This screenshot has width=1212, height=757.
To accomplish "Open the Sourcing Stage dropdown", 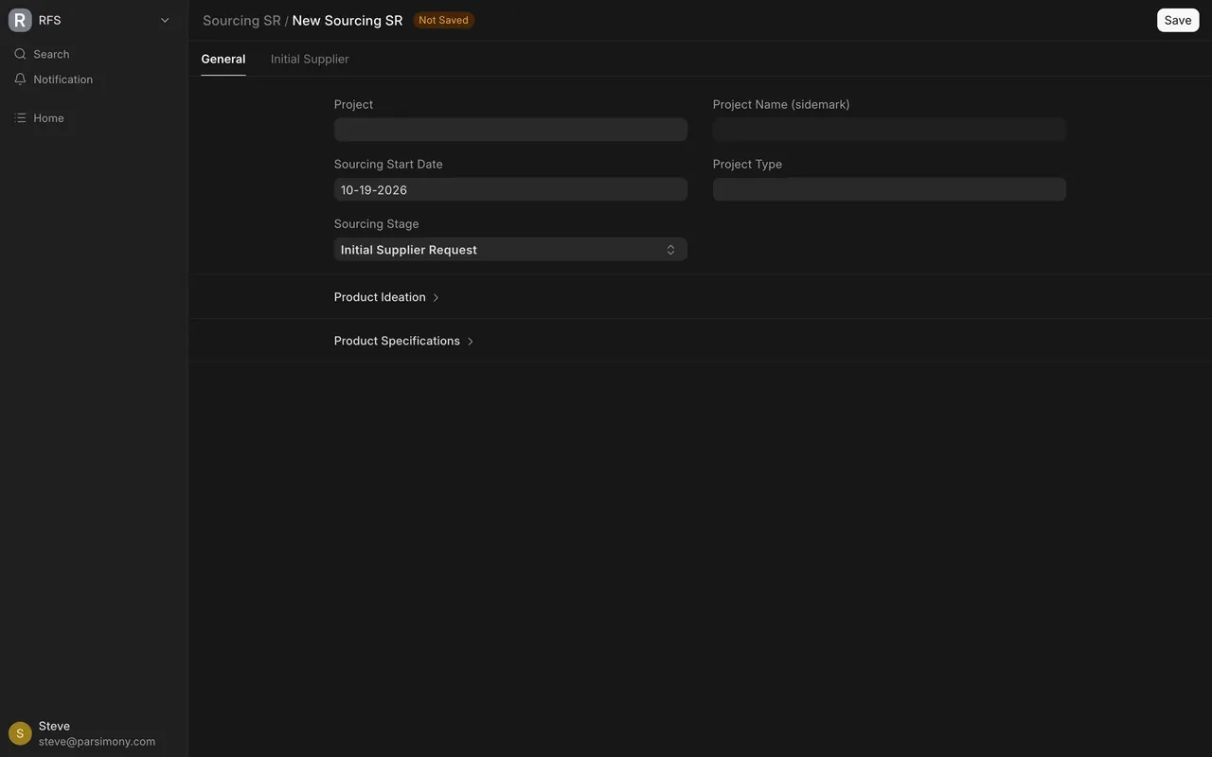I will click(x=510, y=249).
